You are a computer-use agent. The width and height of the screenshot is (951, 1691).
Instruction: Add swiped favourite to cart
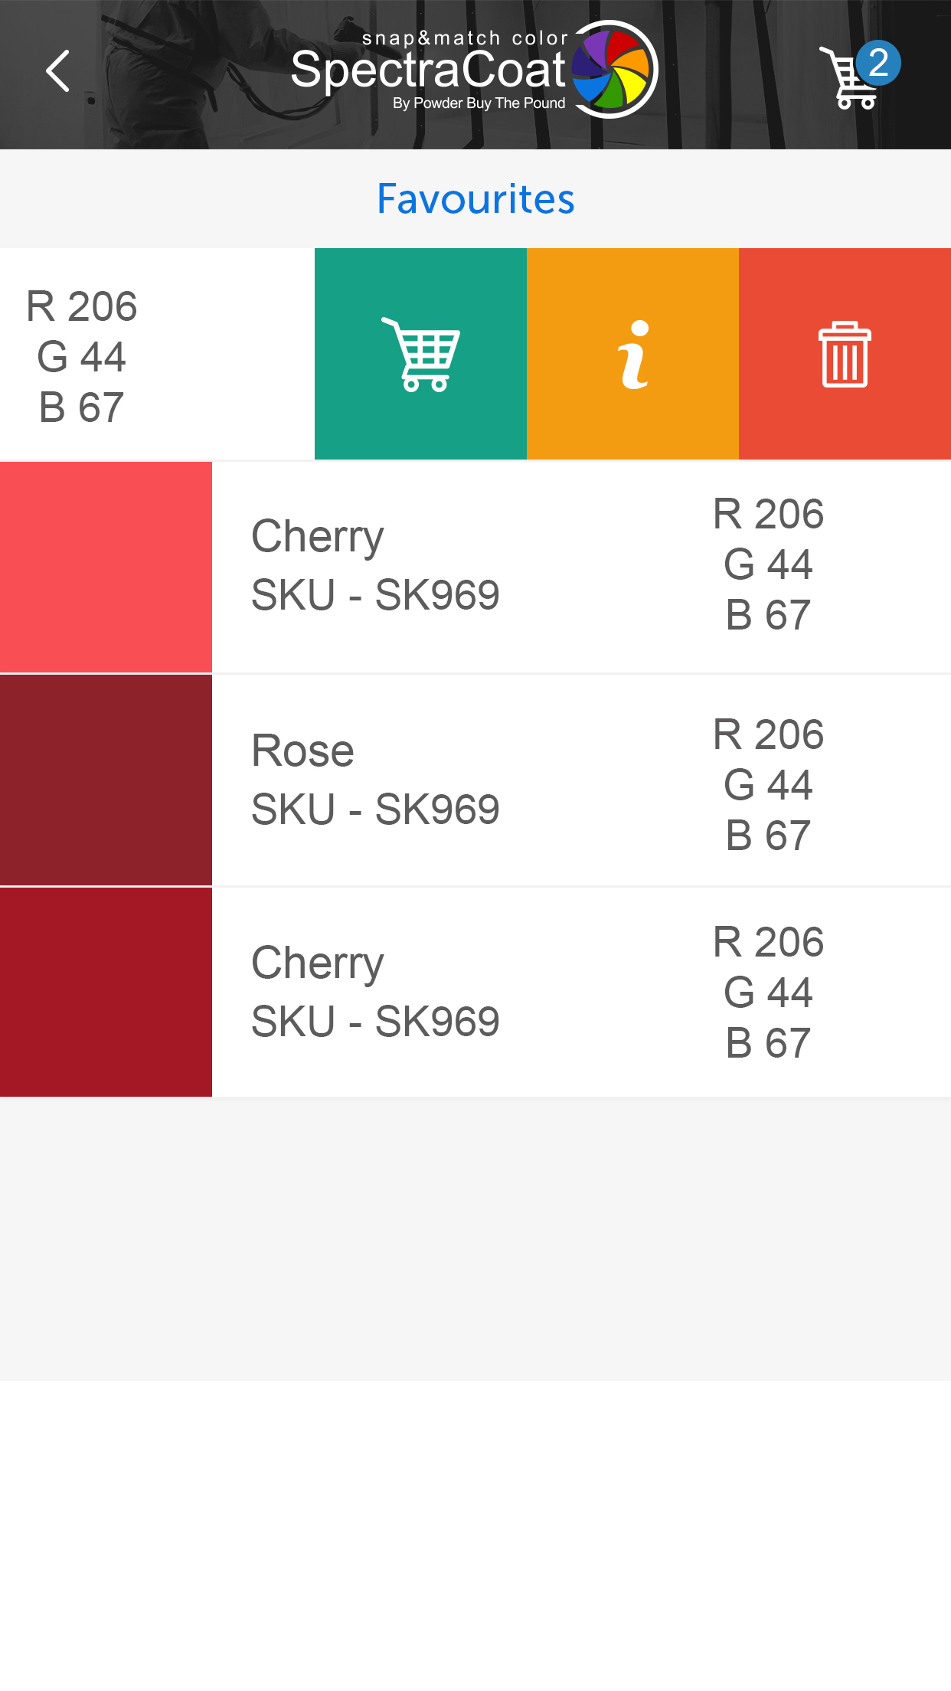(x=420, y=354)
